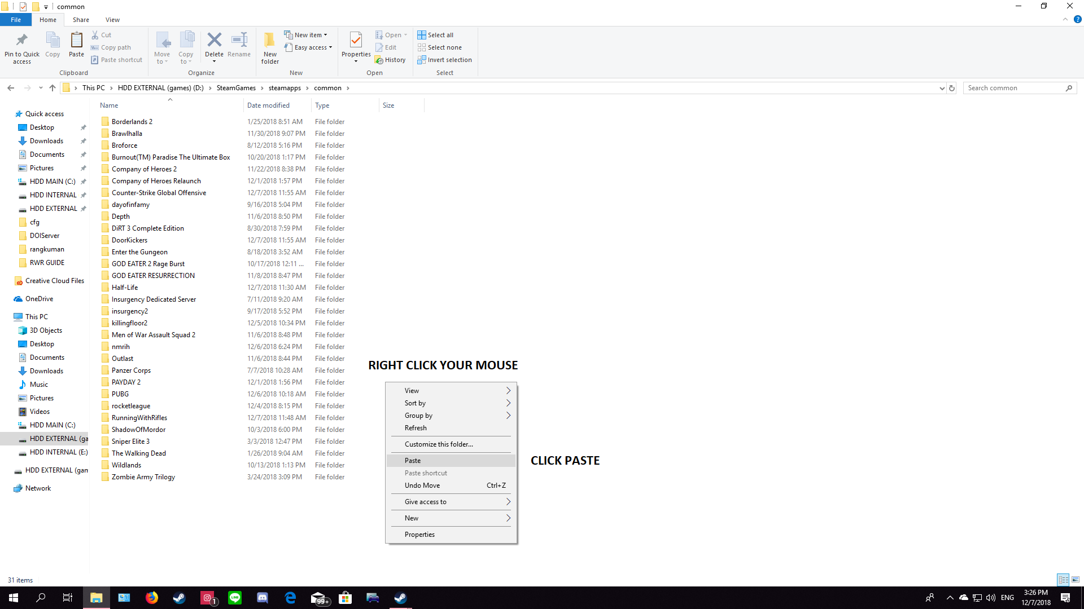Open the View ribbon tab
The height and width of the screenshot is (609, 1084).
coord(112,20)
